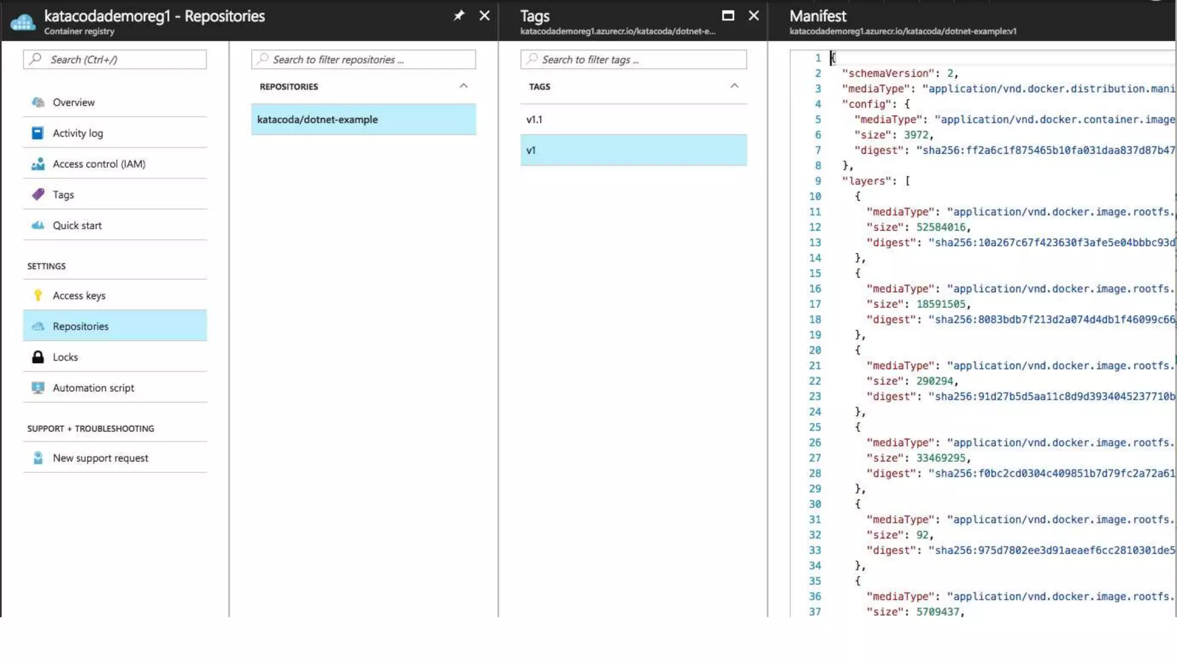Open the New support request menu item
Screen dimensions: 1177x662
(x=100, y=458)
